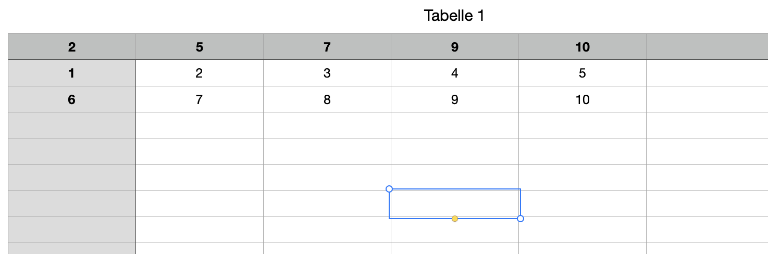Click the body cell containing 8

coord(327,99)
